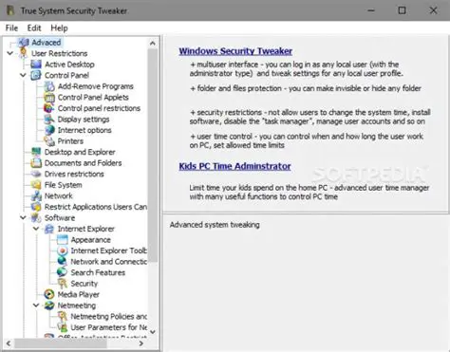The height and width of the screenshot is (352, 450).
Task: Click the Network icon in tree
Action: click(x=36, y=195)
